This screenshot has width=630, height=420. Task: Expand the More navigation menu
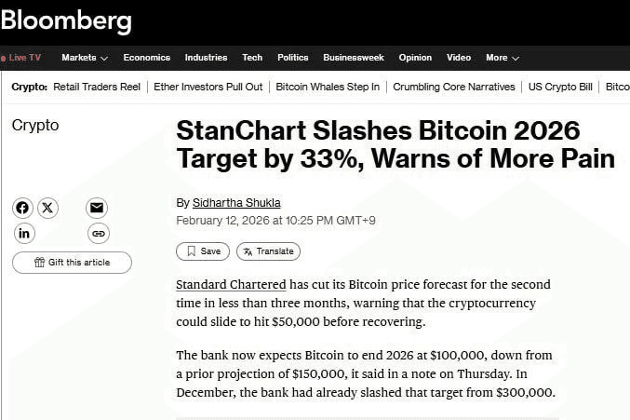tap(502, 58)
